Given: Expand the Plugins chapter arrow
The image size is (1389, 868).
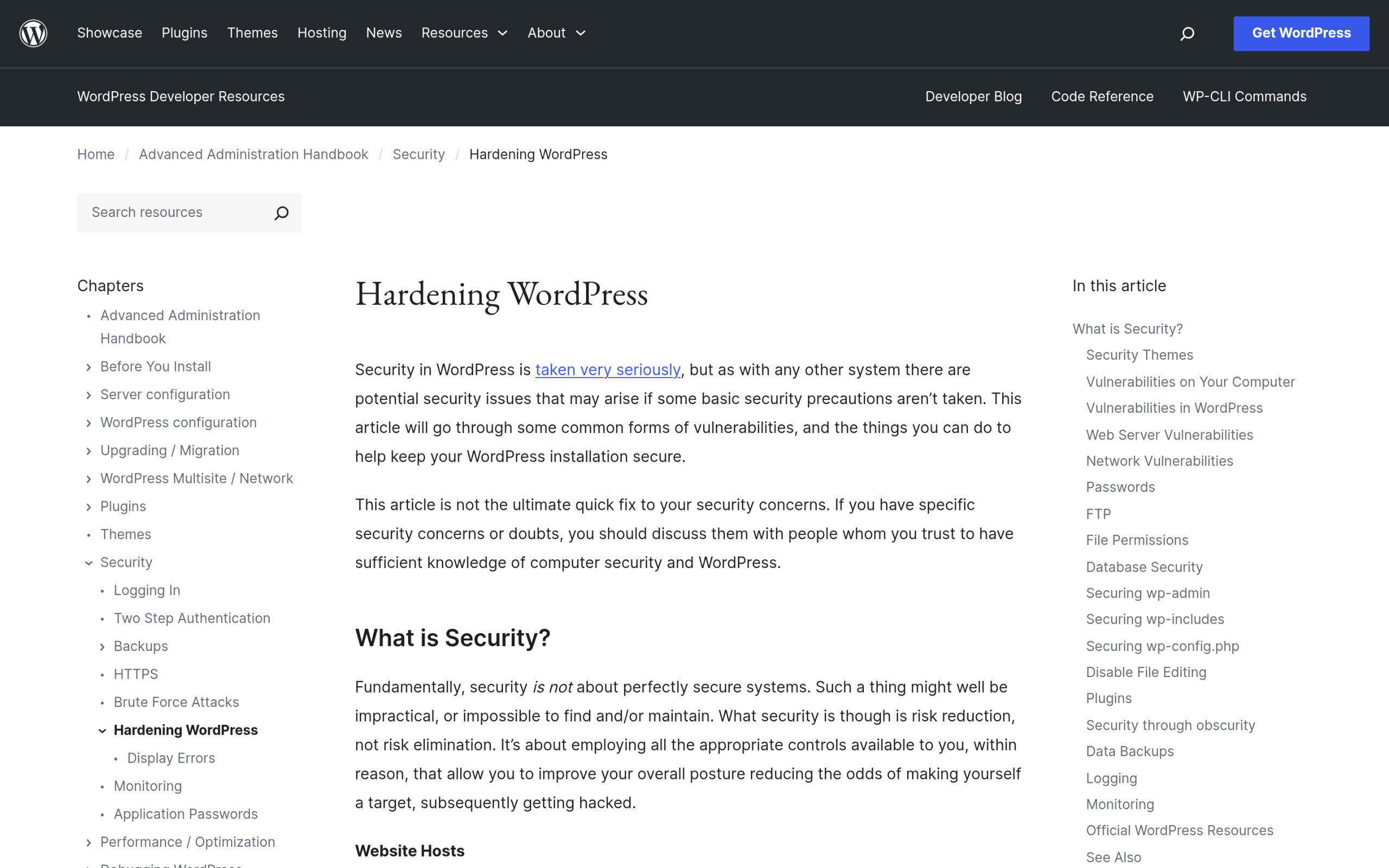Looking at the screenshot, I should (88, 507).
